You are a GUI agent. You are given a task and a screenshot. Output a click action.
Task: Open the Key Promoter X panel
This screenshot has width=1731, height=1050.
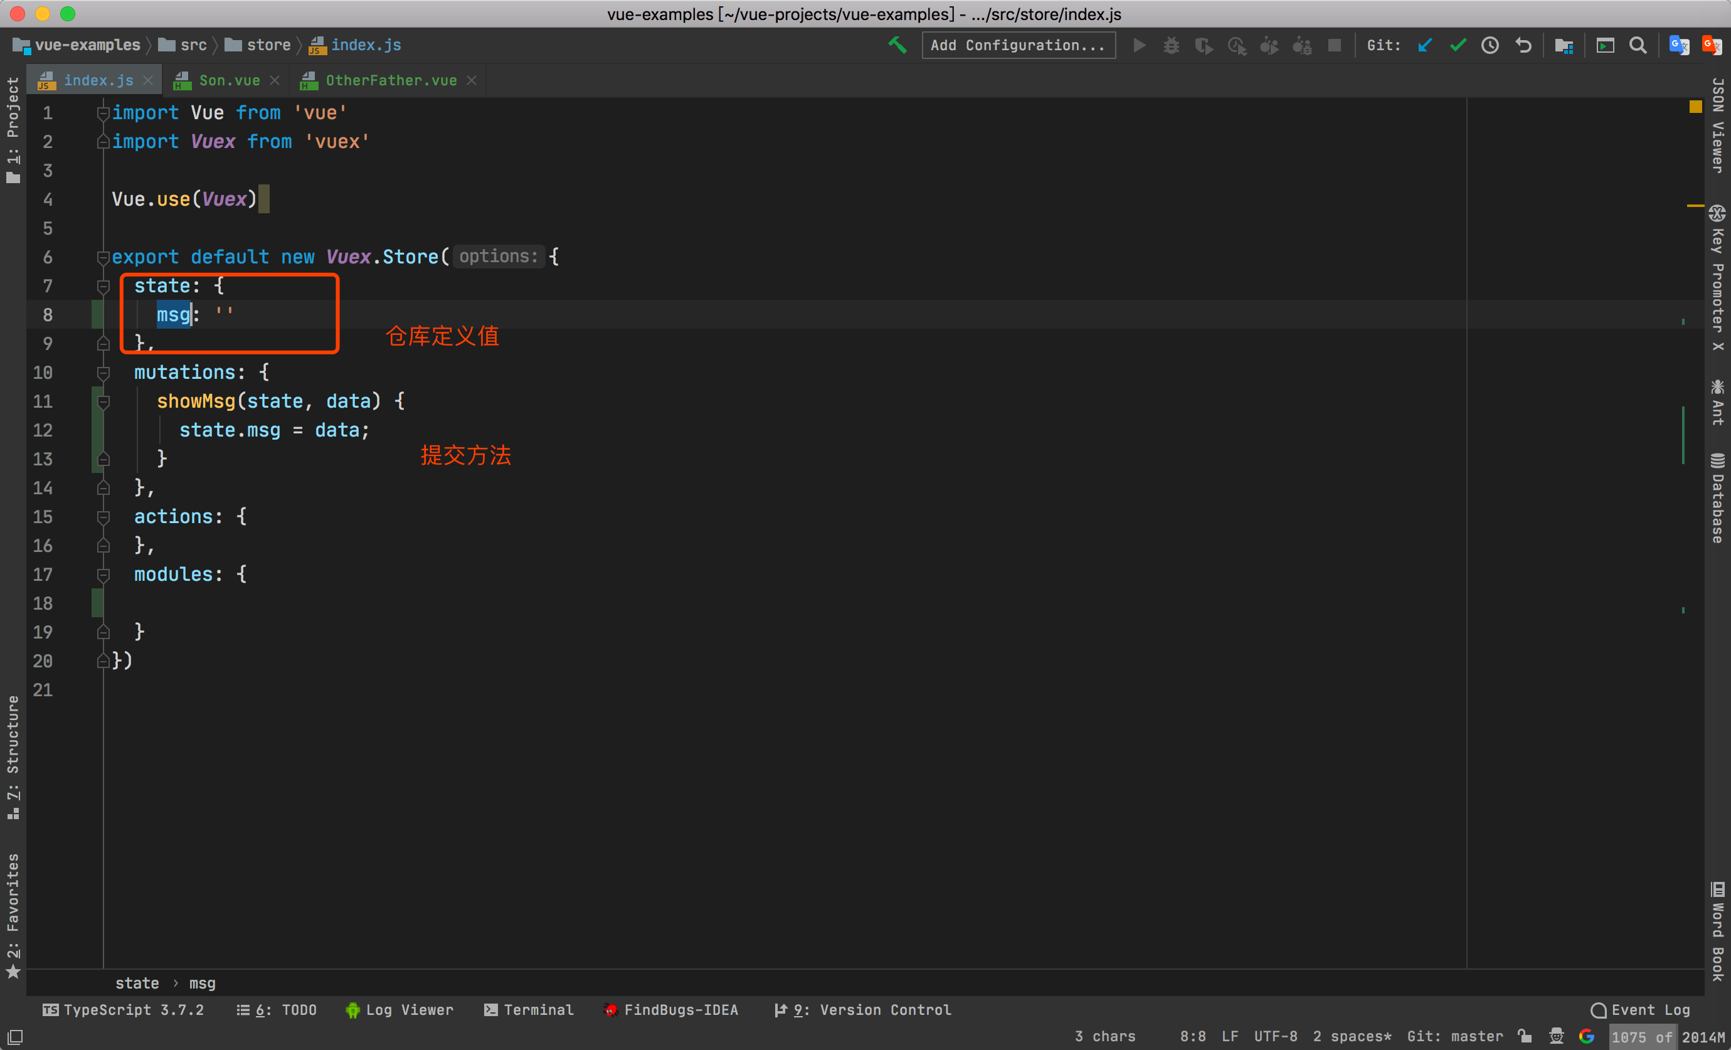coord(1718,278)
